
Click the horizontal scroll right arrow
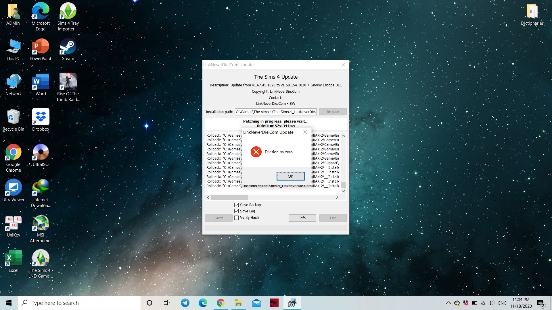[x=337, y=197]
